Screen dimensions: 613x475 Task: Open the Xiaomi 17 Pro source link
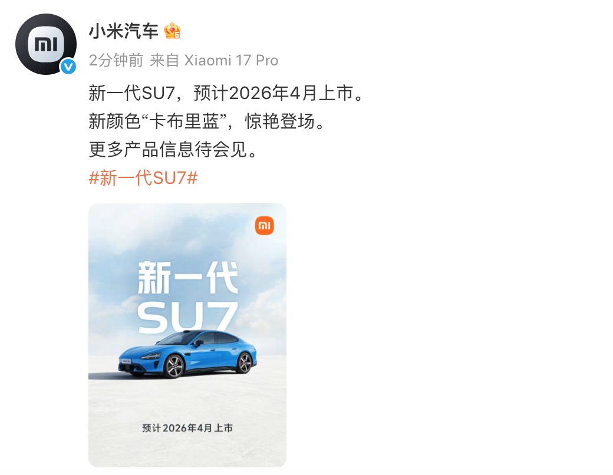click(231, 61)
